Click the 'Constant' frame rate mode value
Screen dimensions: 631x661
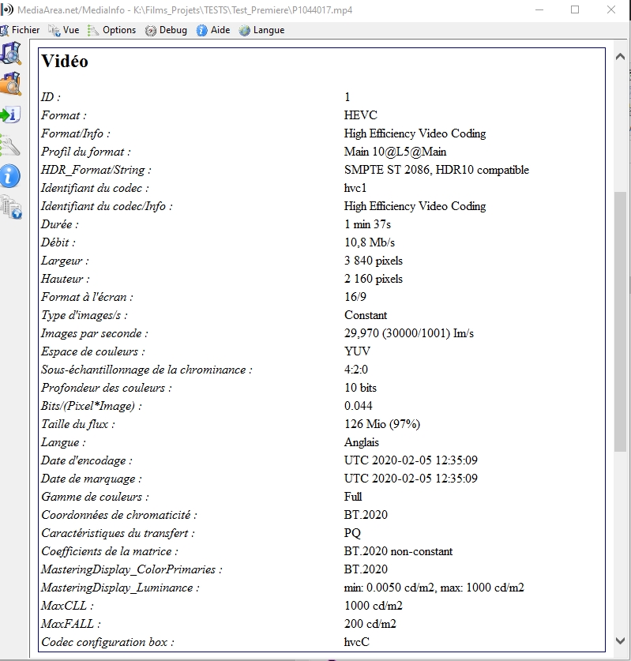[366, 315]
